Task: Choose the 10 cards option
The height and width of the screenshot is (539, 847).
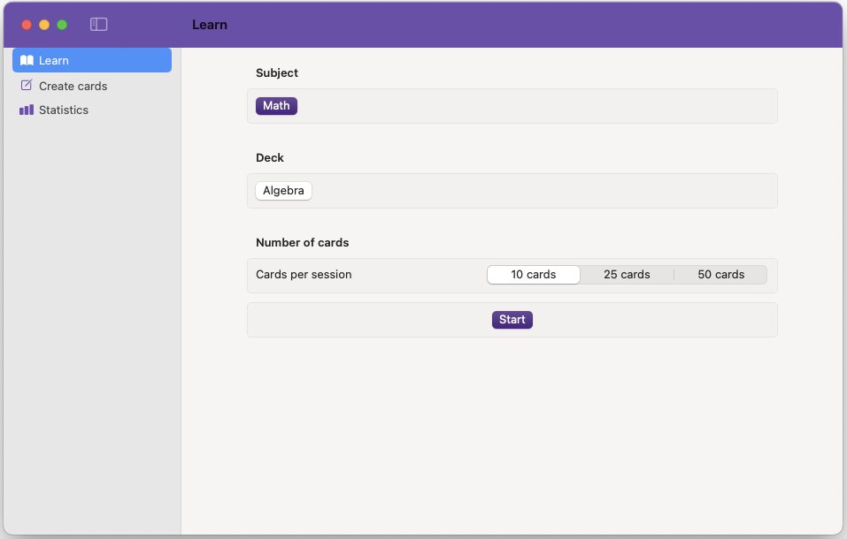Action: click(533, 274)
